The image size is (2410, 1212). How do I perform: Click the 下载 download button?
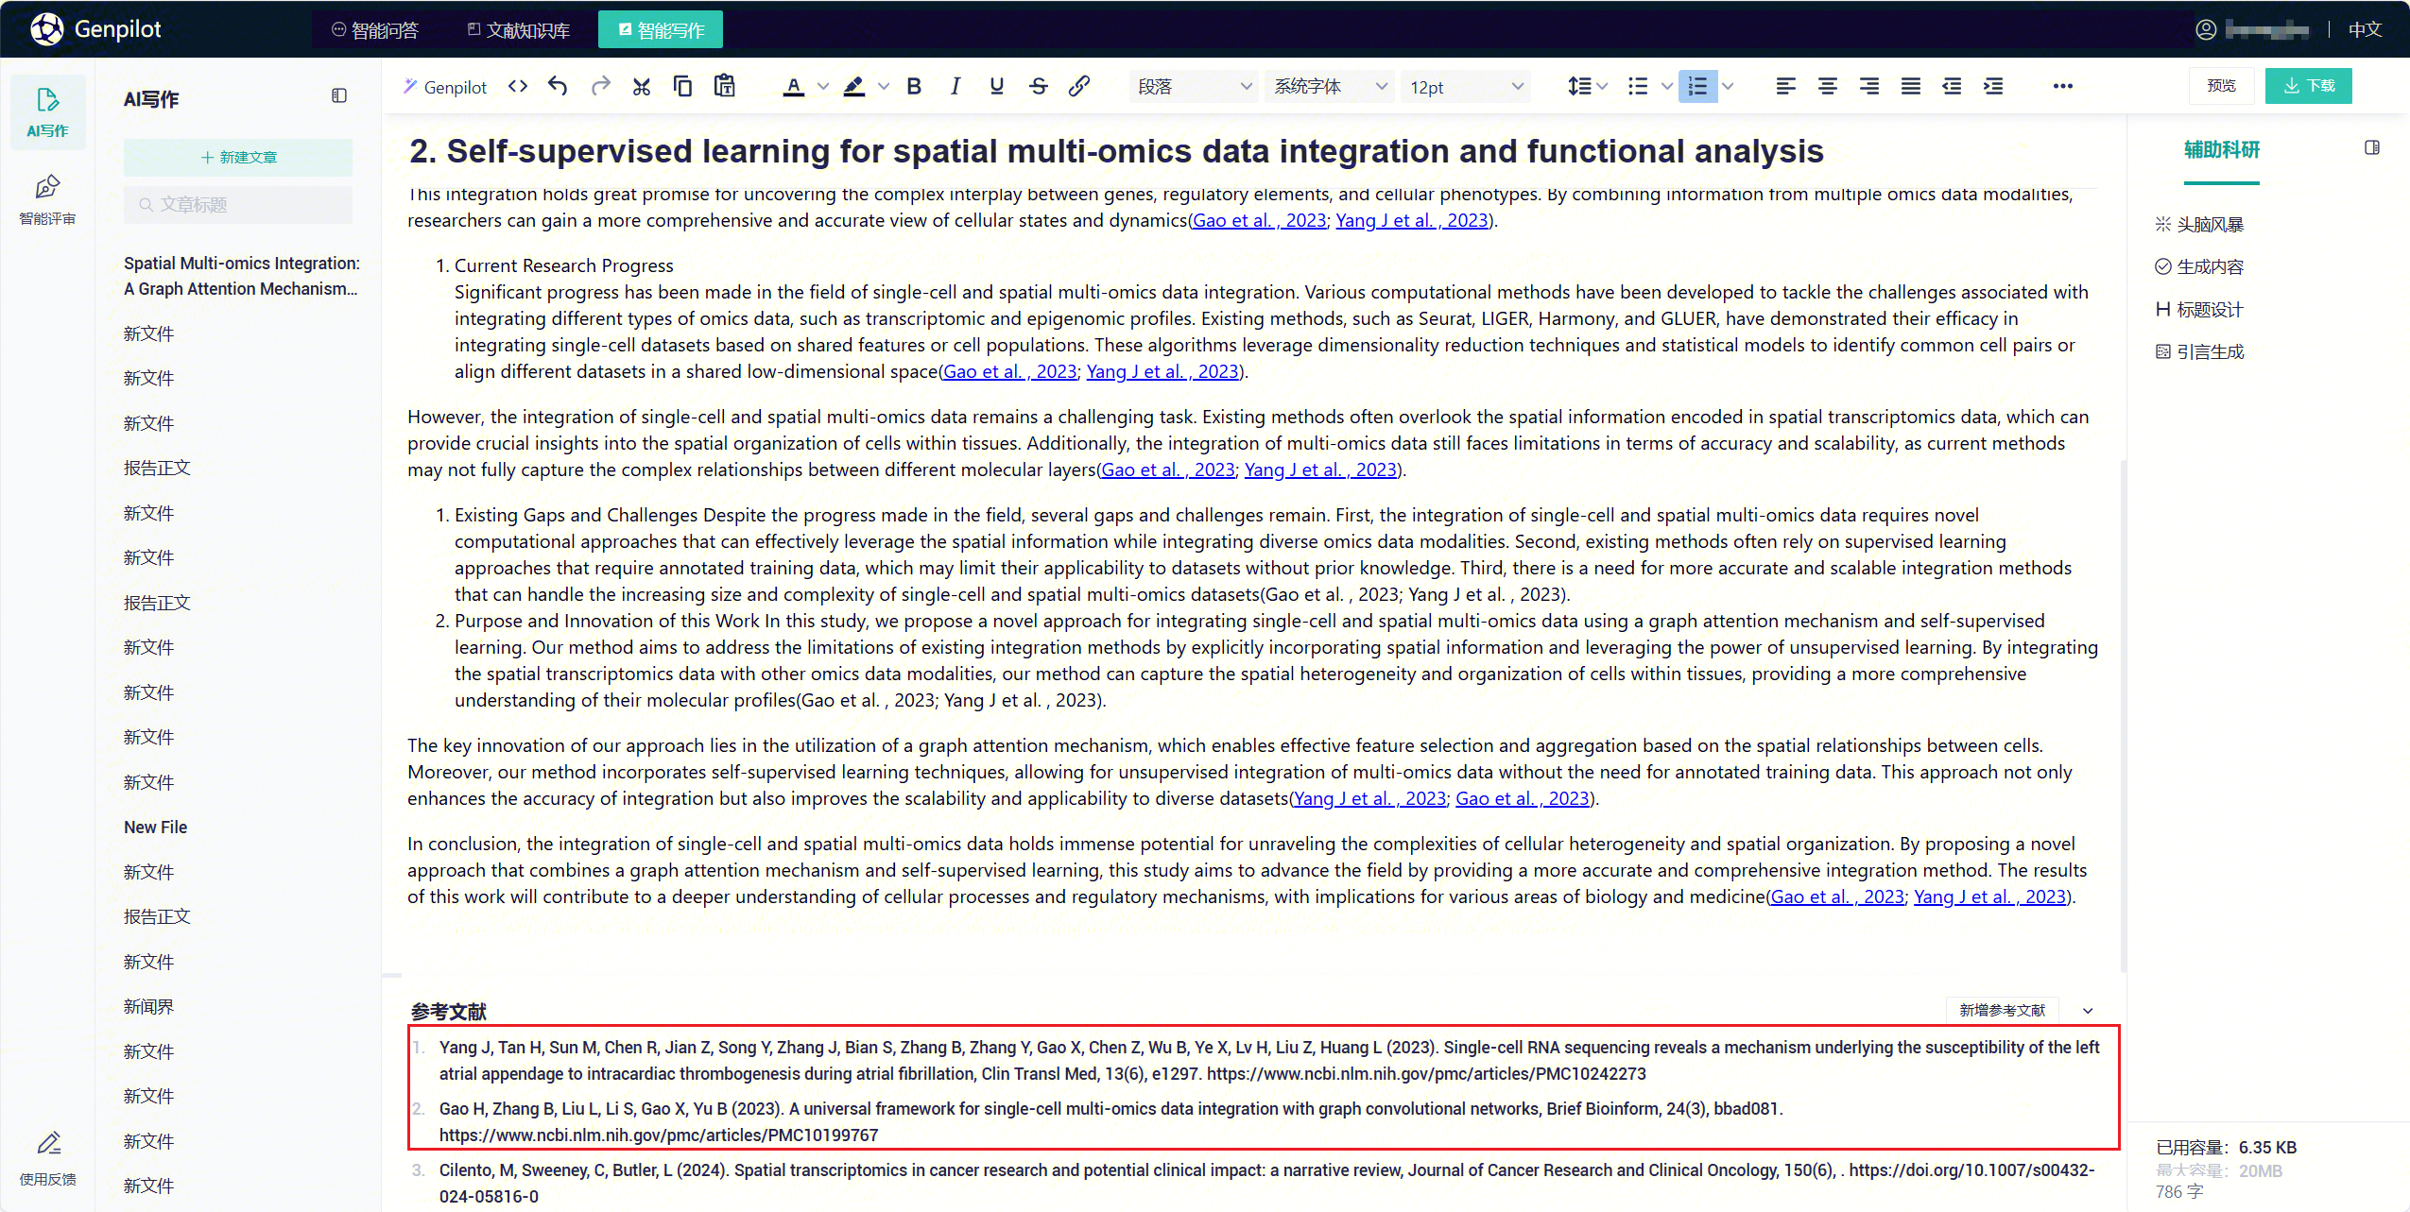tap(2308, 86)
